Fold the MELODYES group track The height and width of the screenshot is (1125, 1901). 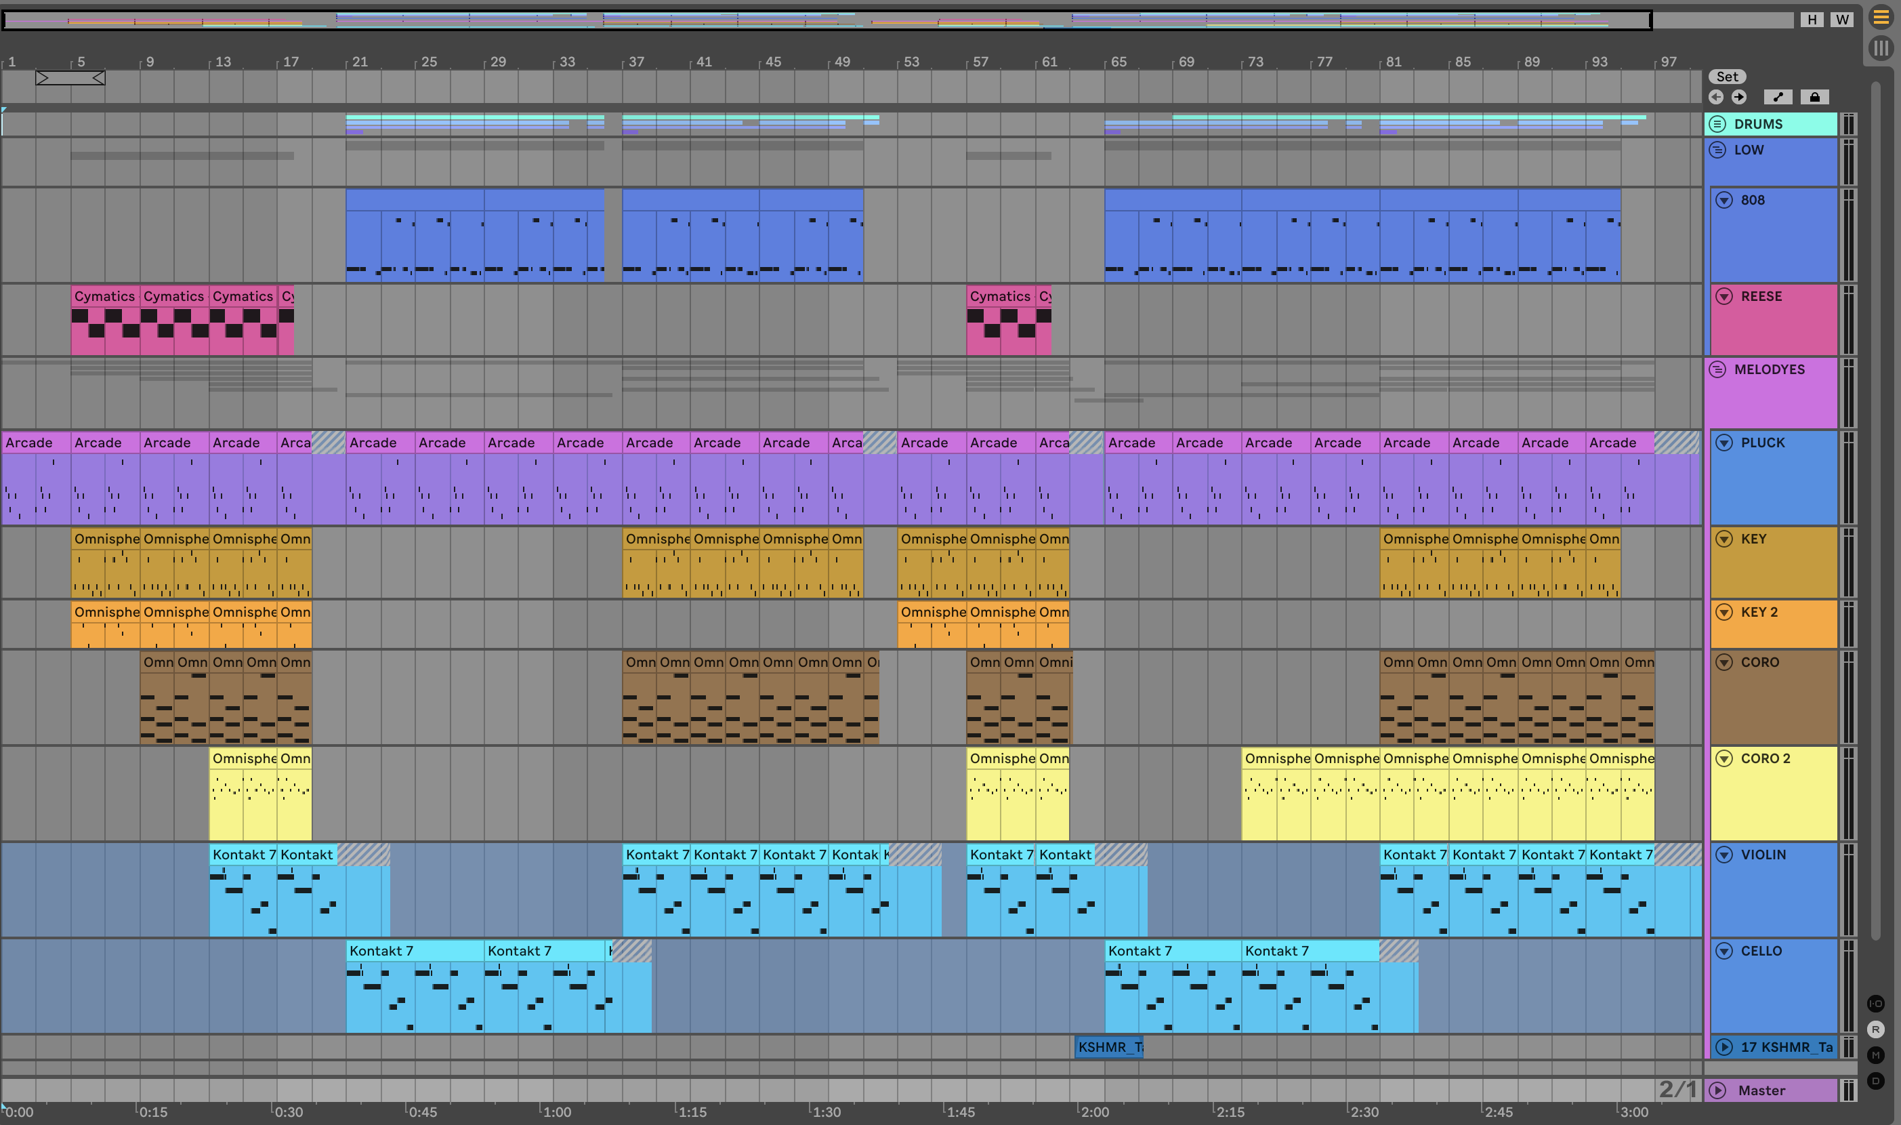(x=1717, y=369)
